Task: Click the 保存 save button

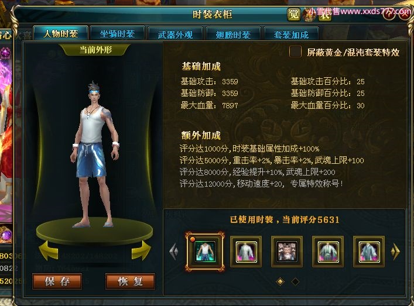Action: [x=57, y=281]
